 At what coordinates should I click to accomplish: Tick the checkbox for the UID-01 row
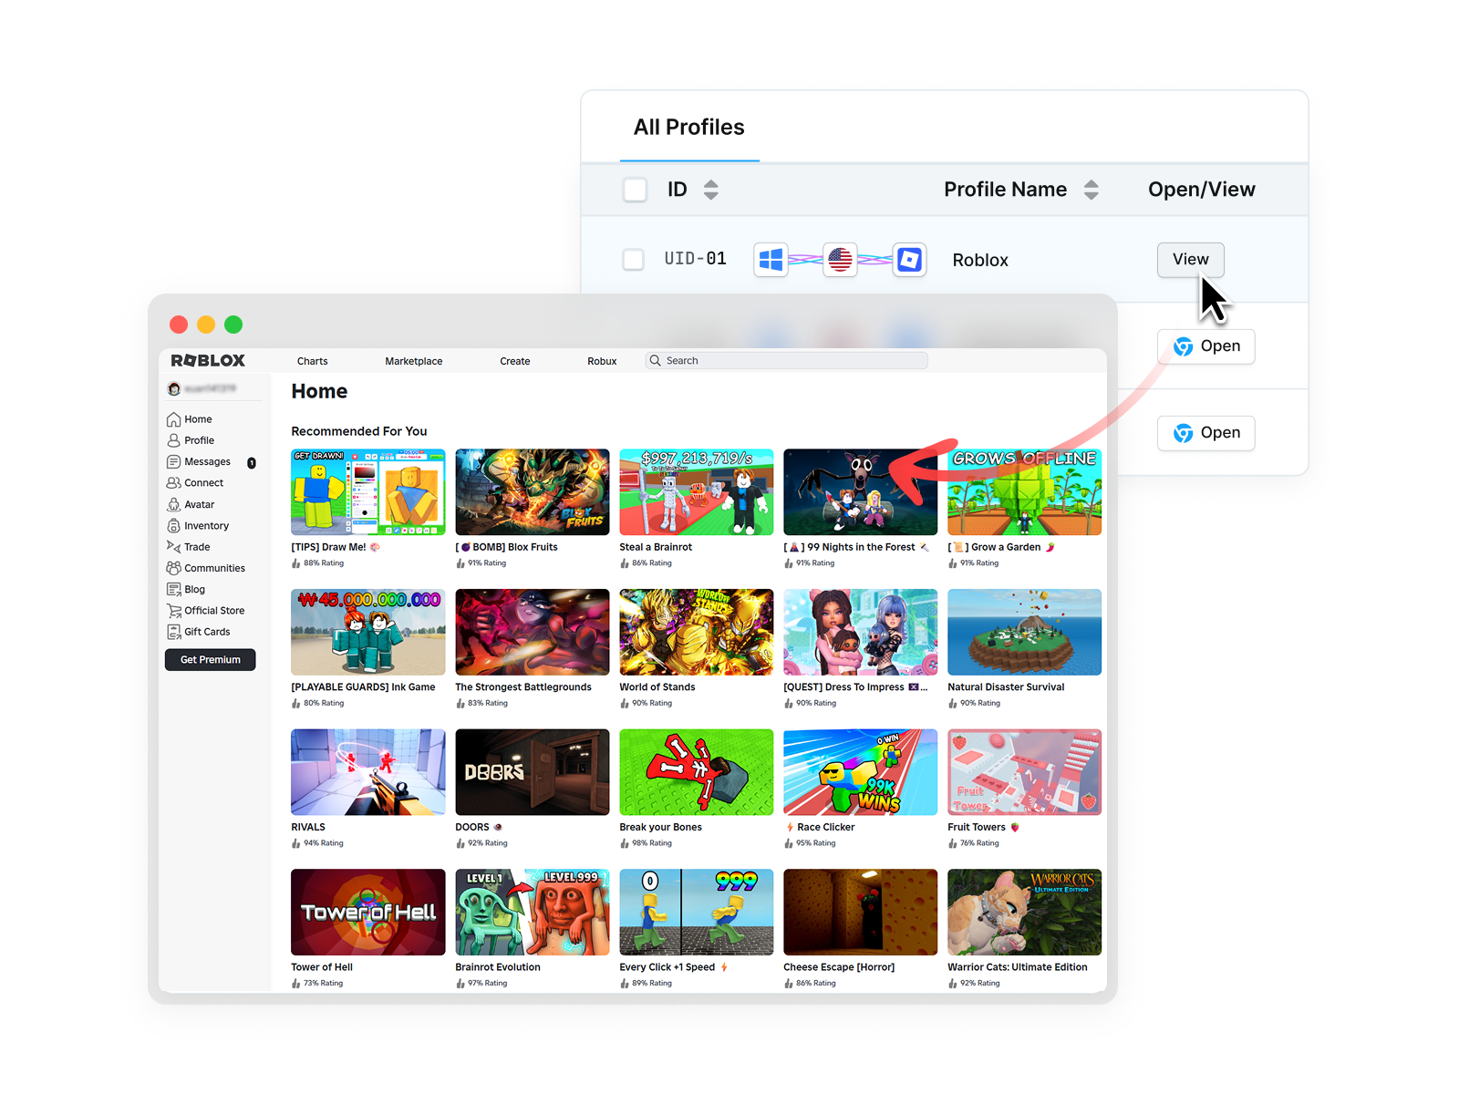[x=633, y=260]
